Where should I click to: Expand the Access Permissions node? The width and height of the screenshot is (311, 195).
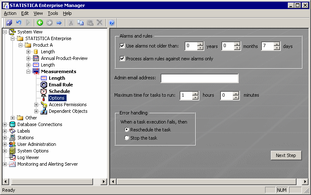coord(36,105)
